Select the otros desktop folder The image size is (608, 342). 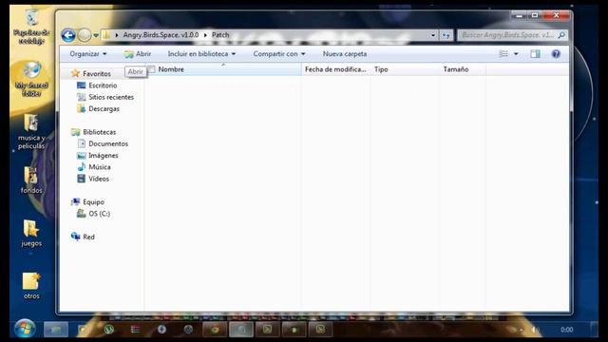31,286
